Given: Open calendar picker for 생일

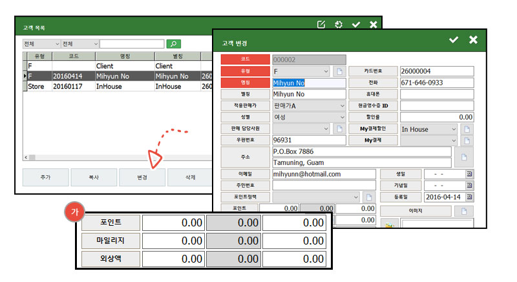Looking at the screenshot, I should (469, 174).
